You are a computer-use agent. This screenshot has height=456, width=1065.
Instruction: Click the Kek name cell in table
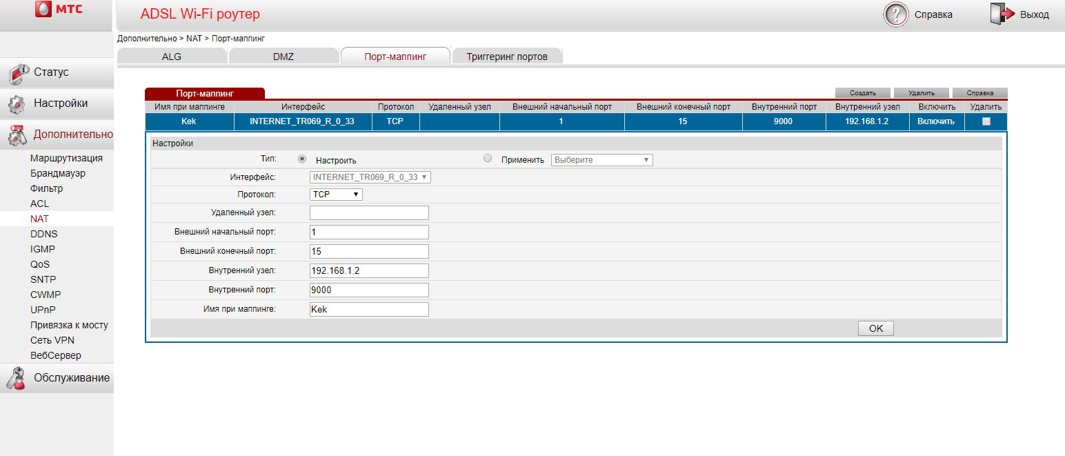pos(190,121)
